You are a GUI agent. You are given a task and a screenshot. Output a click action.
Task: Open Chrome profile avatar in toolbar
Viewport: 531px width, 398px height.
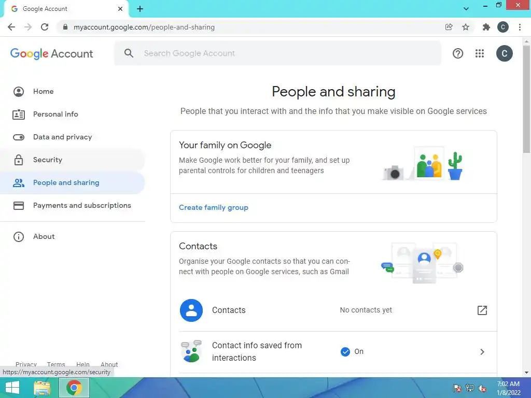coord(503,27)
